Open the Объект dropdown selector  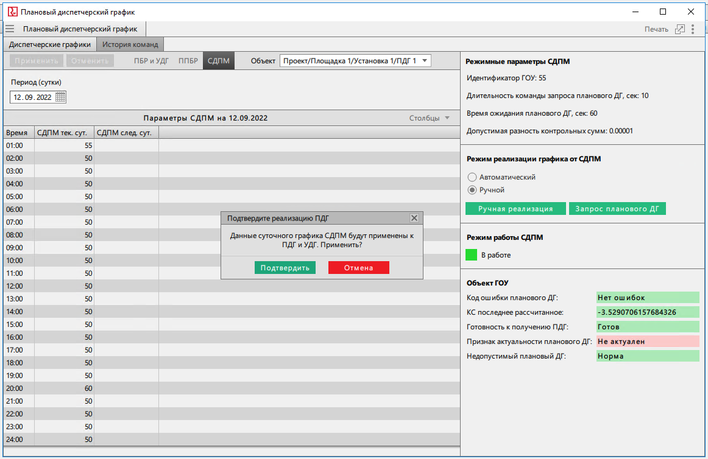(355, 60)
